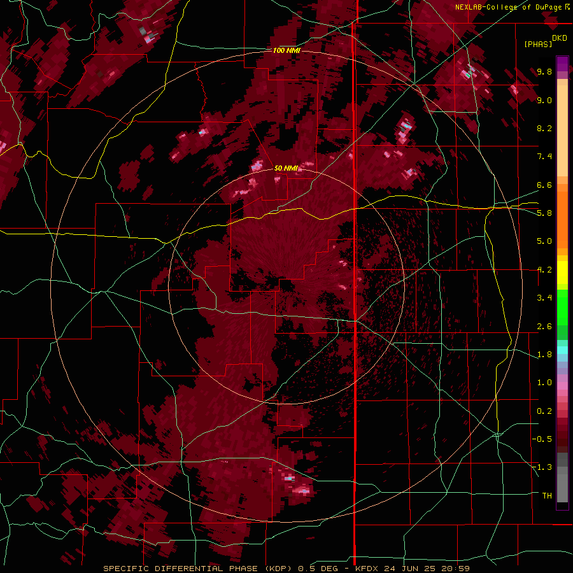The image size is (573, 573).
Task: Click the 1.8 value on color scale
Action: [544, 355]
